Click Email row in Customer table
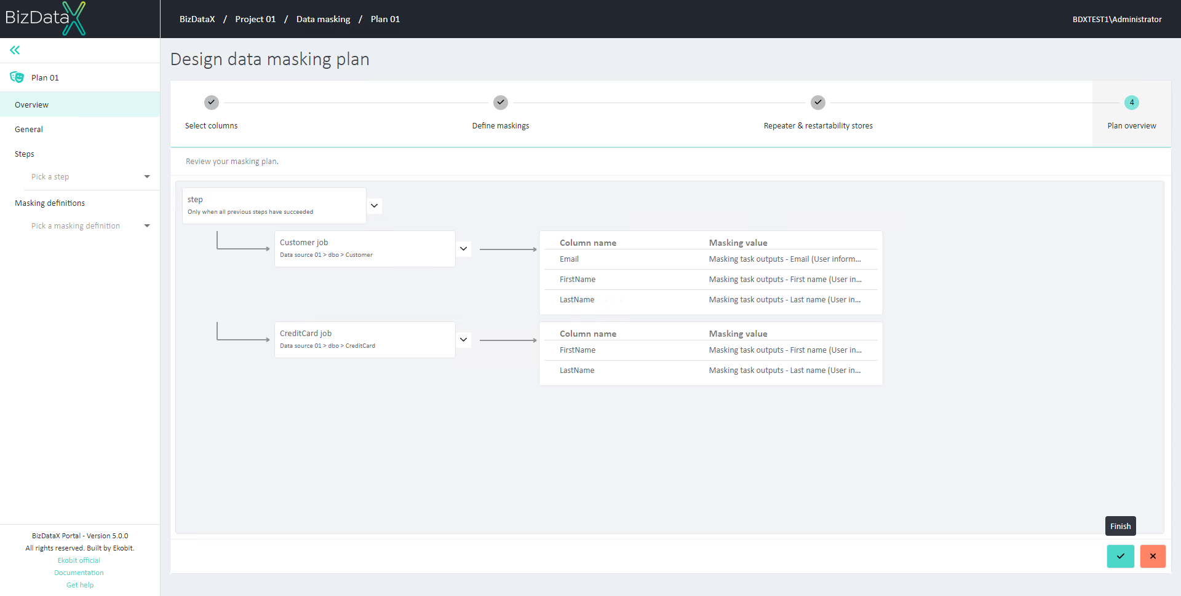1181x596 pixels. click(710, 259)
